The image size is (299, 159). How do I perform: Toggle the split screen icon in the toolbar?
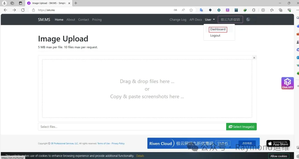pos(263,10)
